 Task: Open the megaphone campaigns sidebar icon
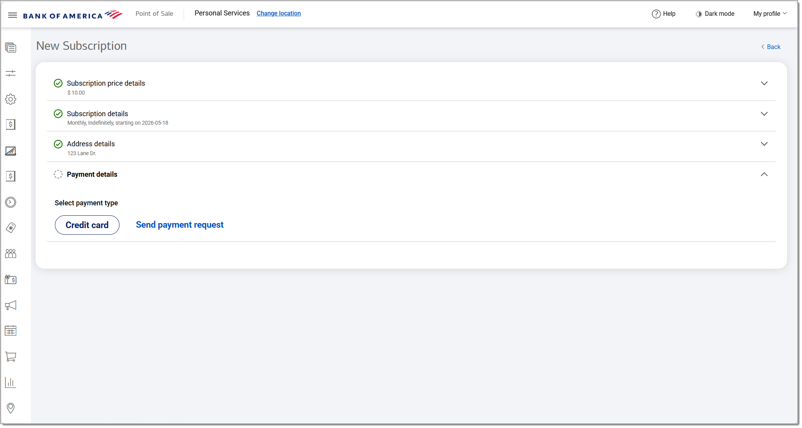[10, 305]
